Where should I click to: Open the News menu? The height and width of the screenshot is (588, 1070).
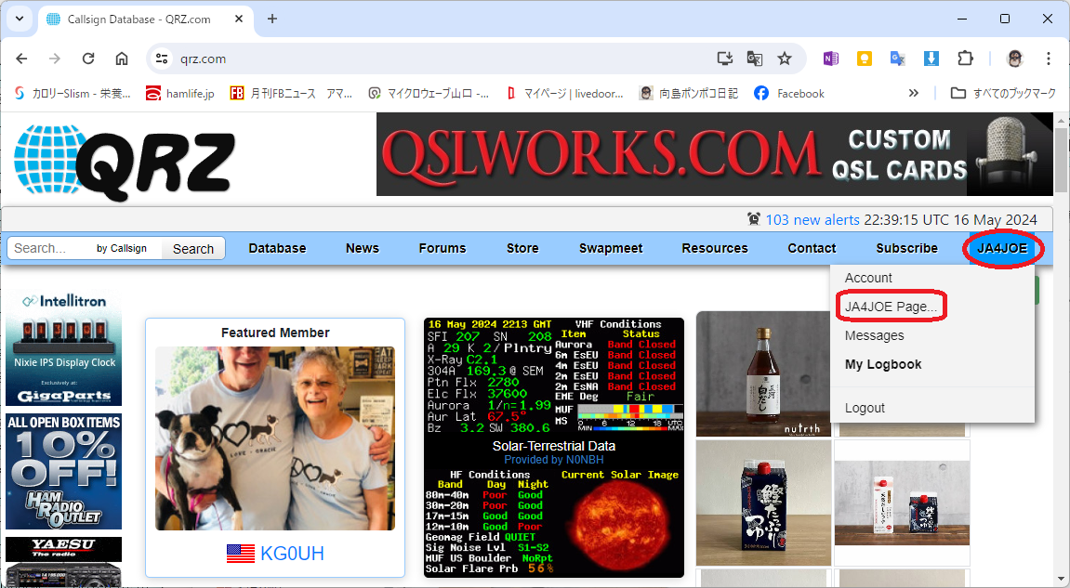coord(363,248)
